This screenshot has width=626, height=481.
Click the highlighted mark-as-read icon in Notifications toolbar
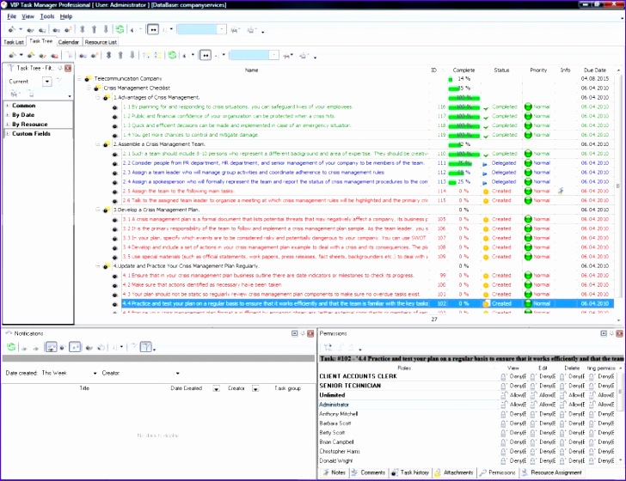(51, 347)
